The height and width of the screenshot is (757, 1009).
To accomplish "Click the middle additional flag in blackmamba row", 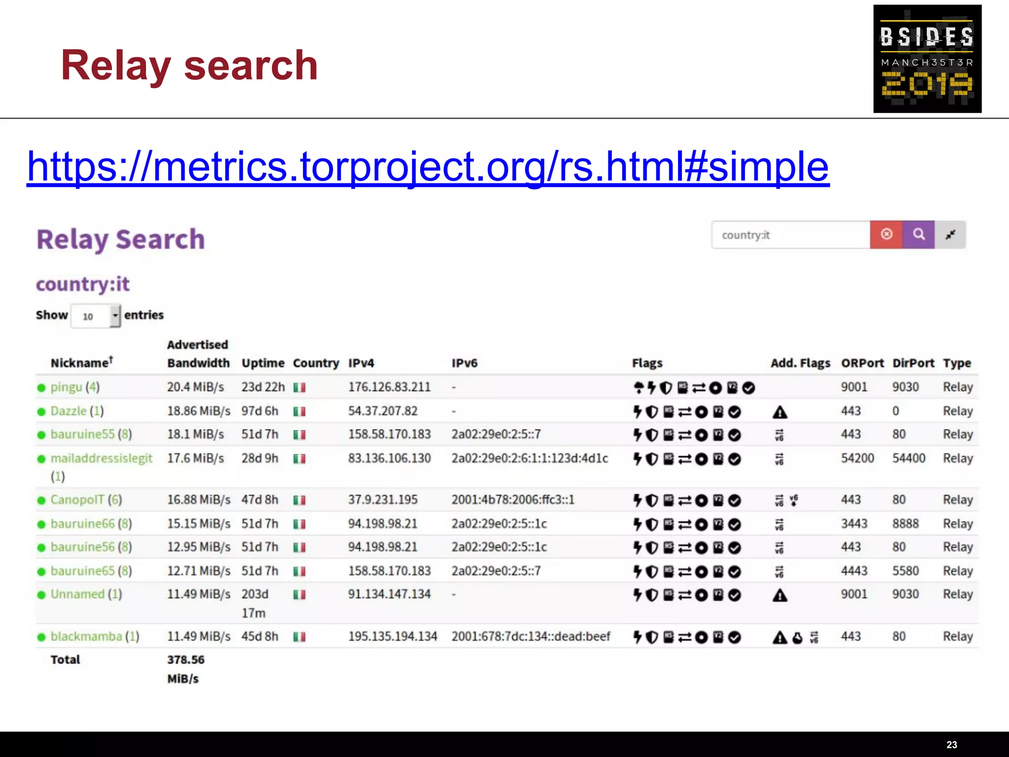I will click(x=798, y=638).
